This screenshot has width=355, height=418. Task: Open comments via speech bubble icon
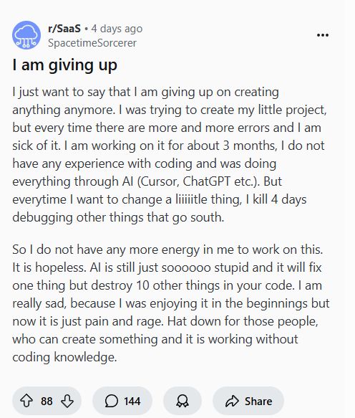[x=111, y=401]
